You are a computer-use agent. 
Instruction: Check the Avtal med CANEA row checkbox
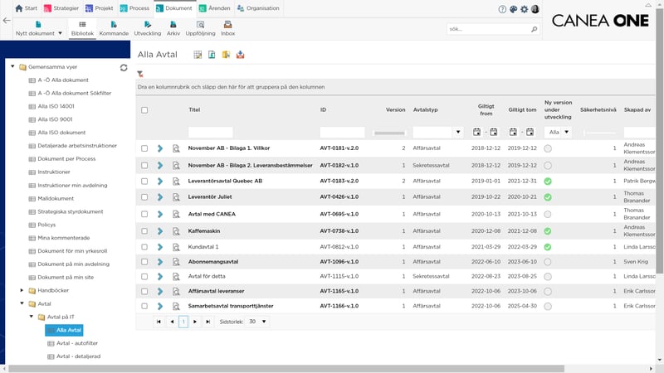(x=144, y=215)
